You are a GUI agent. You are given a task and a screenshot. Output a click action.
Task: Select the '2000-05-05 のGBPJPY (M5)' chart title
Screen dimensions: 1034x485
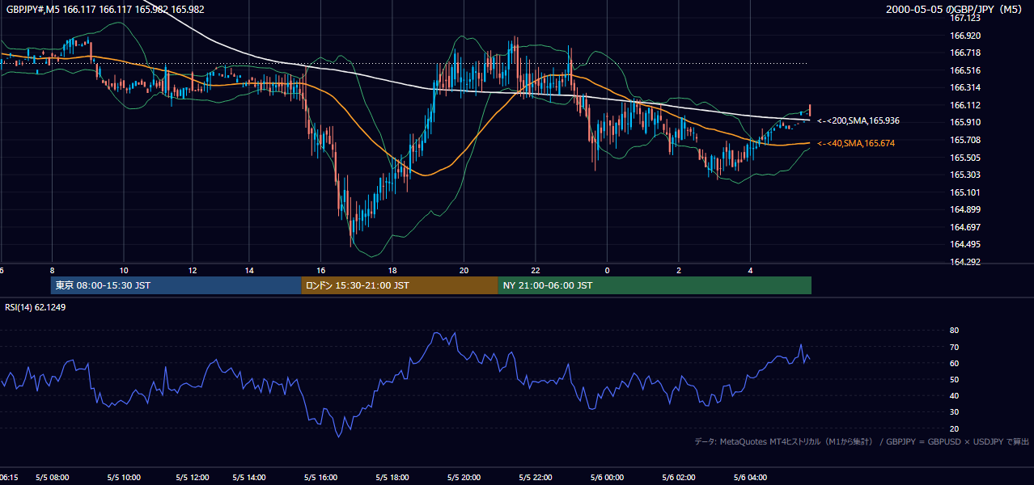click(x=956, y=9)
